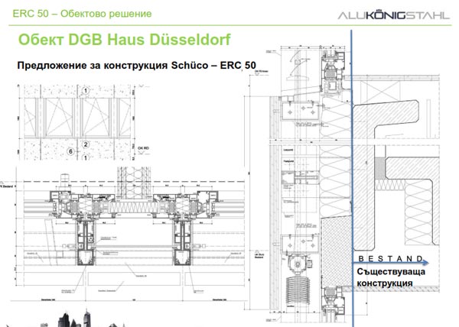Click the 'конструкция' word under Съществуваща
Image resolution: width=459 pixels, height=327 pixels.
tap(384, 283)
